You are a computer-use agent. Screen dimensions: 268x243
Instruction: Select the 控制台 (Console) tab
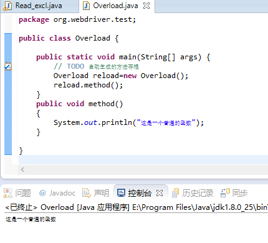point(140,193)
